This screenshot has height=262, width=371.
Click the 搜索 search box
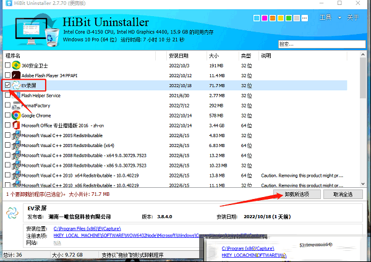click(x=322, y=44)
